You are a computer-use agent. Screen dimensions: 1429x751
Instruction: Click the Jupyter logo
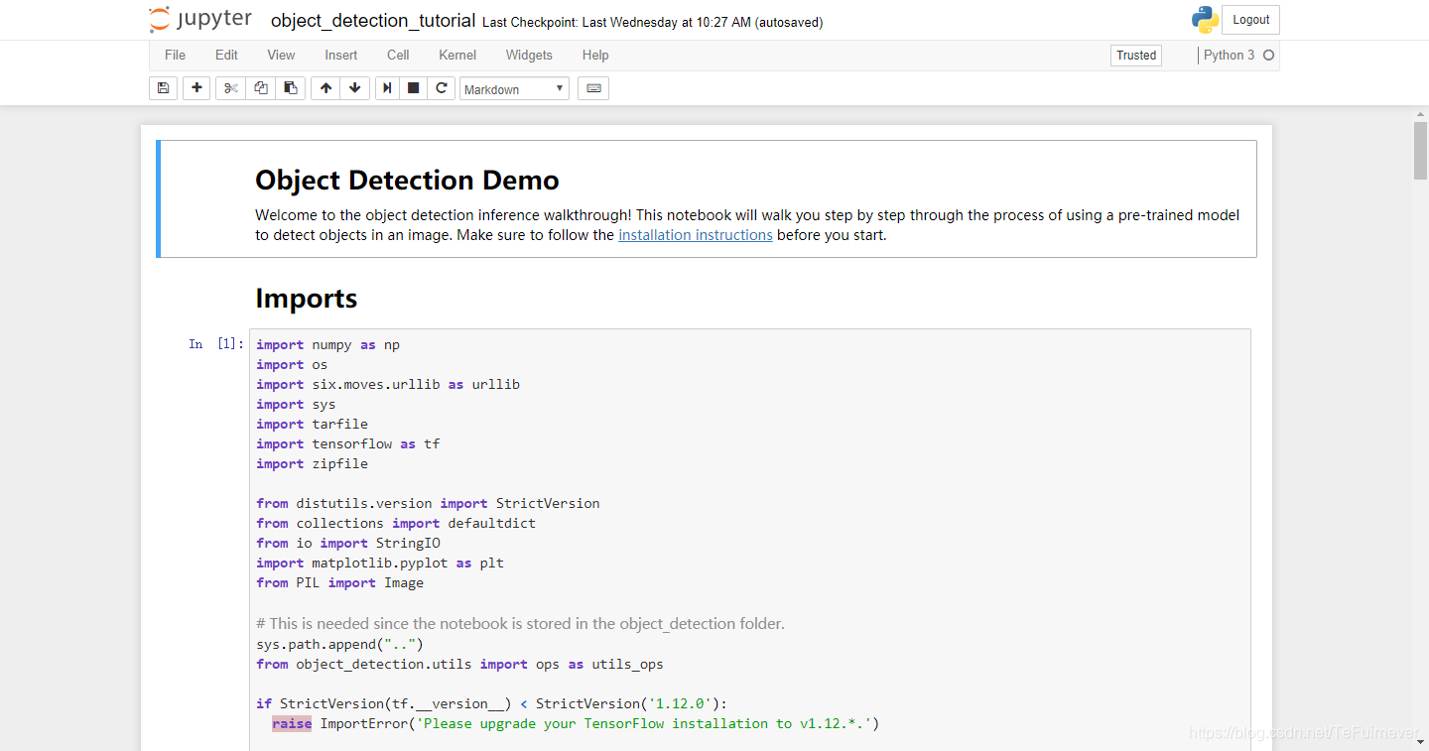tap(200, 20)
